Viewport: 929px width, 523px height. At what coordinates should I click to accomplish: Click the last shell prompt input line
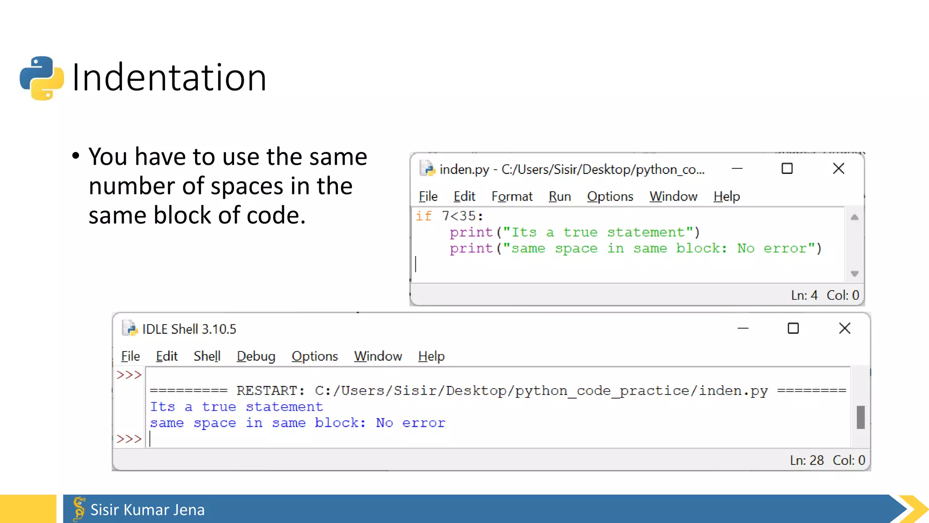click(x=498, y=439)
